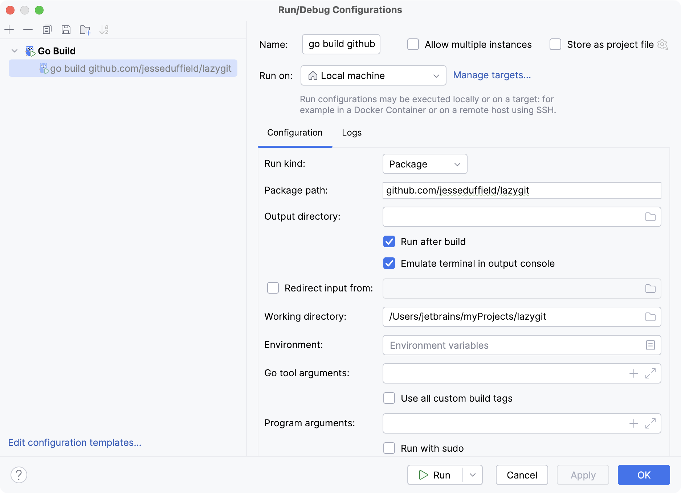Uncheck Emulate terminal in output console
This screenshot has width=681, height=493.
(389, 264)
